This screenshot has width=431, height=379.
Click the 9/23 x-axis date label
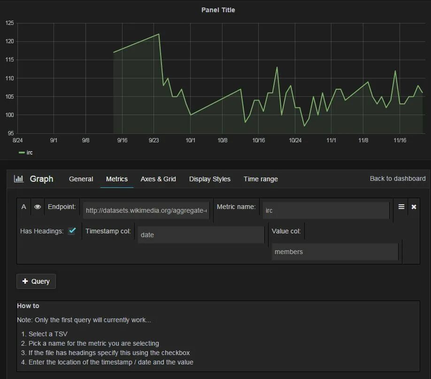click(154, 140)
